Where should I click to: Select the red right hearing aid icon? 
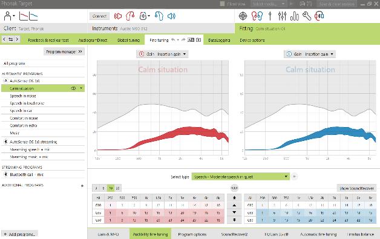click(x=130, y=16)
